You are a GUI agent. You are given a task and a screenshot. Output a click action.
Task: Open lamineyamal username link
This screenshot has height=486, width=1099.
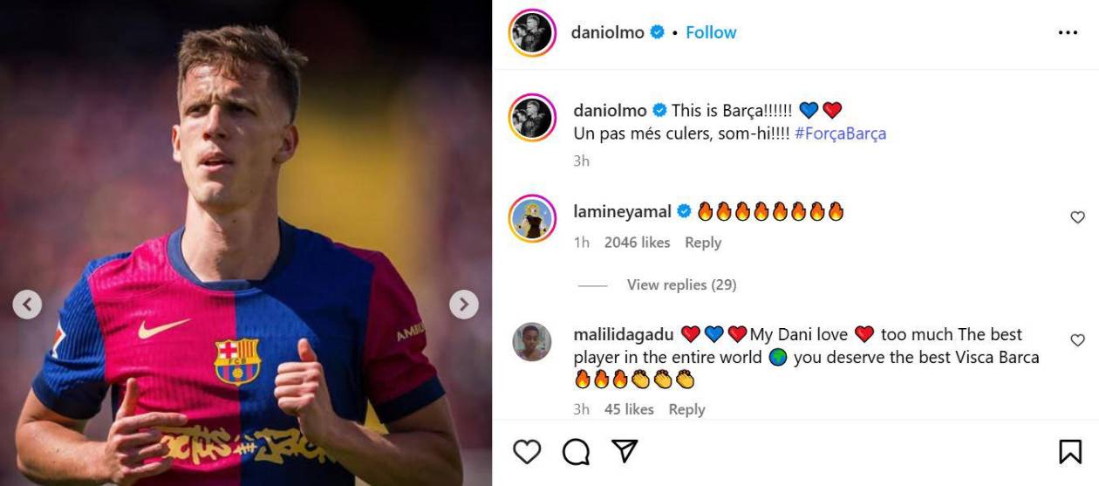click(x=622, y=211)
